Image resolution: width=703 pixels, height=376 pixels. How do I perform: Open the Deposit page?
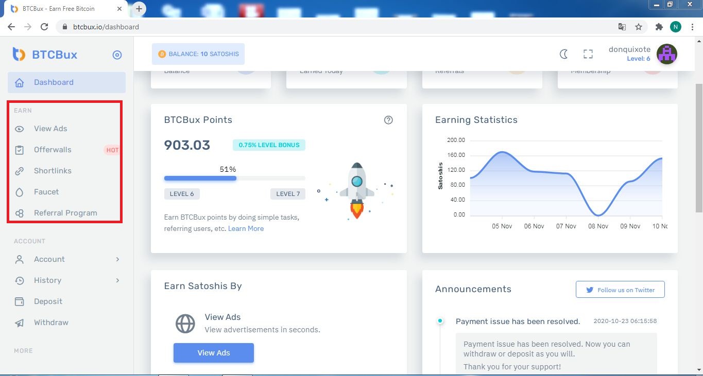point(48,301)
